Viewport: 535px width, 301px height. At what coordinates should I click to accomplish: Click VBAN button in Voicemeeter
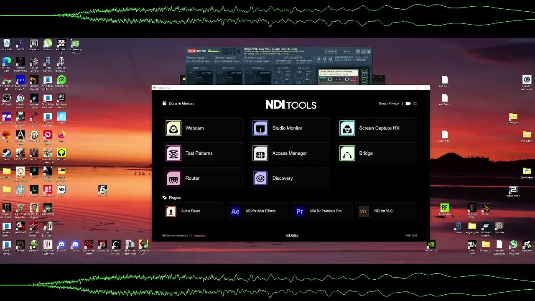[x=331, y=51]
